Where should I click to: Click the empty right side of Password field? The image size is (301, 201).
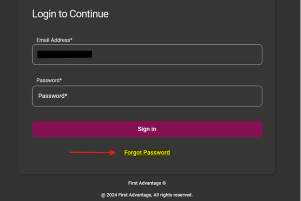point(217,96)
